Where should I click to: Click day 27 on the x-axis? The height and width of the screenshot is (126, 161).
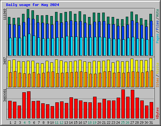[132, 123]
